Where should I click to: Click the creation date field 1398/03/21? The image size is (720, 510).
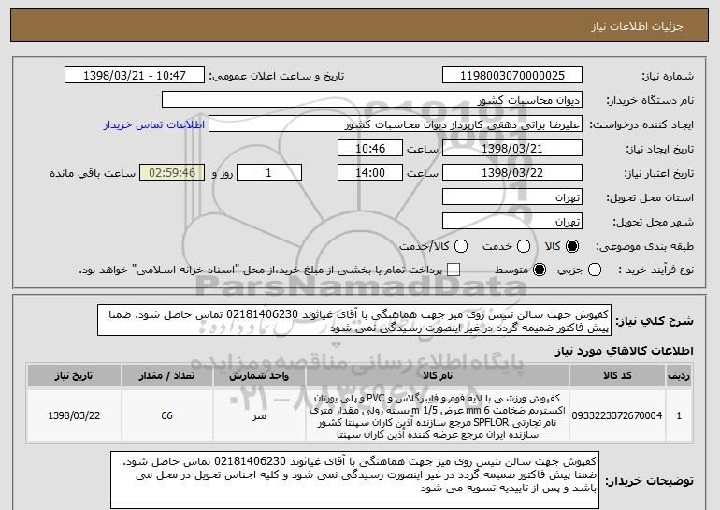512,149
